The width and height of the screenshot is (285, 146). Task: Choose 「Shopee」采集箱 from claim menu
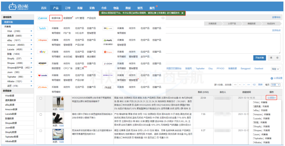[x=261, y=130]
